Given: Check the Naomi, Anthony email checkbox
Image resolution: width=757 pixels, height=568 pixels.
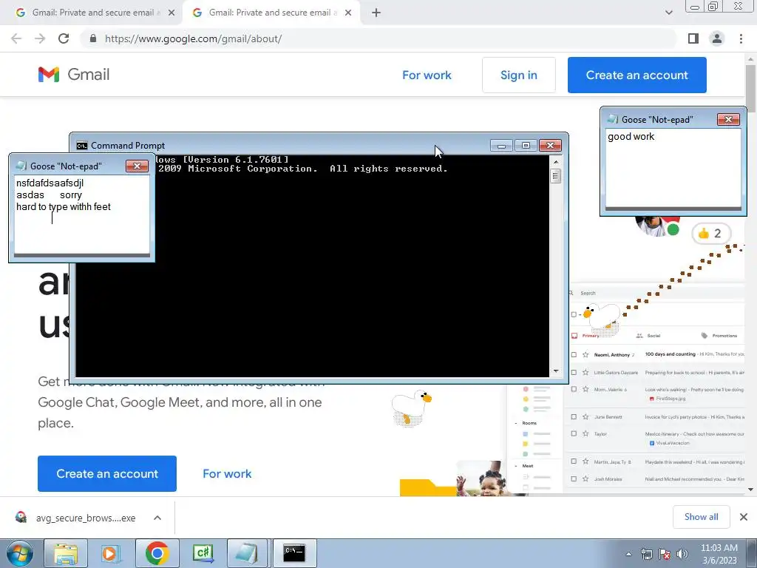Looking at the screenshot, I should (x=574, y=354).
